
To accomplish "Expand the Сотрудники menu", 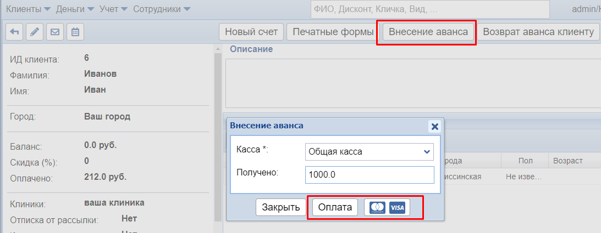I will [162, 9].
